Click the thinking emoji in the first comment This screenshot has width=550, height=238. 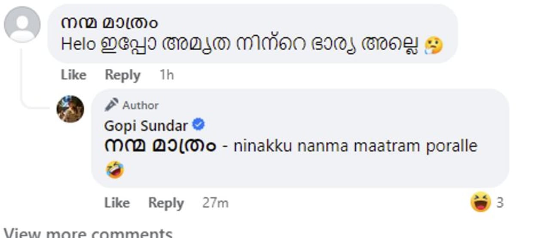point(433,45)
